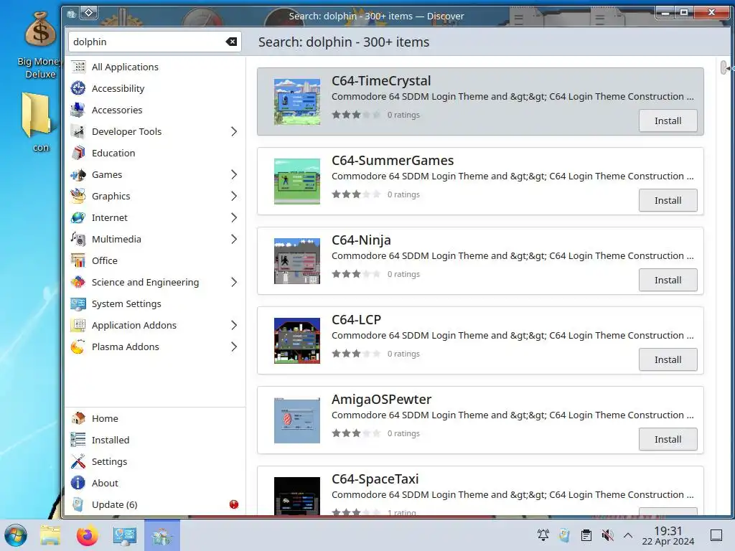Select the Office category label
This screenshot has width=735, height=551.
point(105,261)
